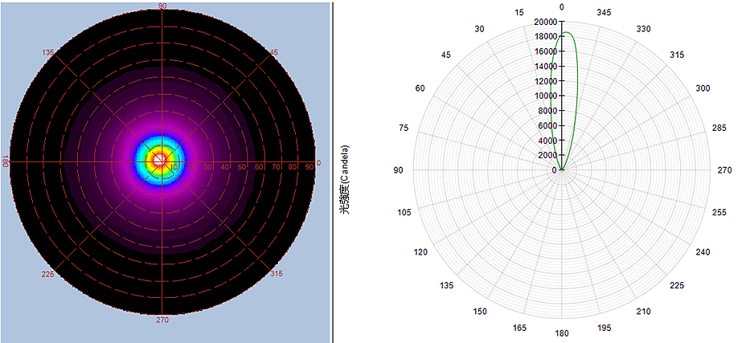Click the 240 degree polar angle label
This screenshot has width=750, height=343.
tap(703, 252)
